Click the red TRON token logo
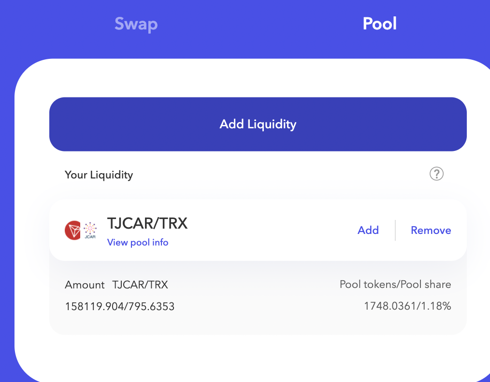Image resolution: width=490 pixels, height=382 pixels. [x=73, y=231]
